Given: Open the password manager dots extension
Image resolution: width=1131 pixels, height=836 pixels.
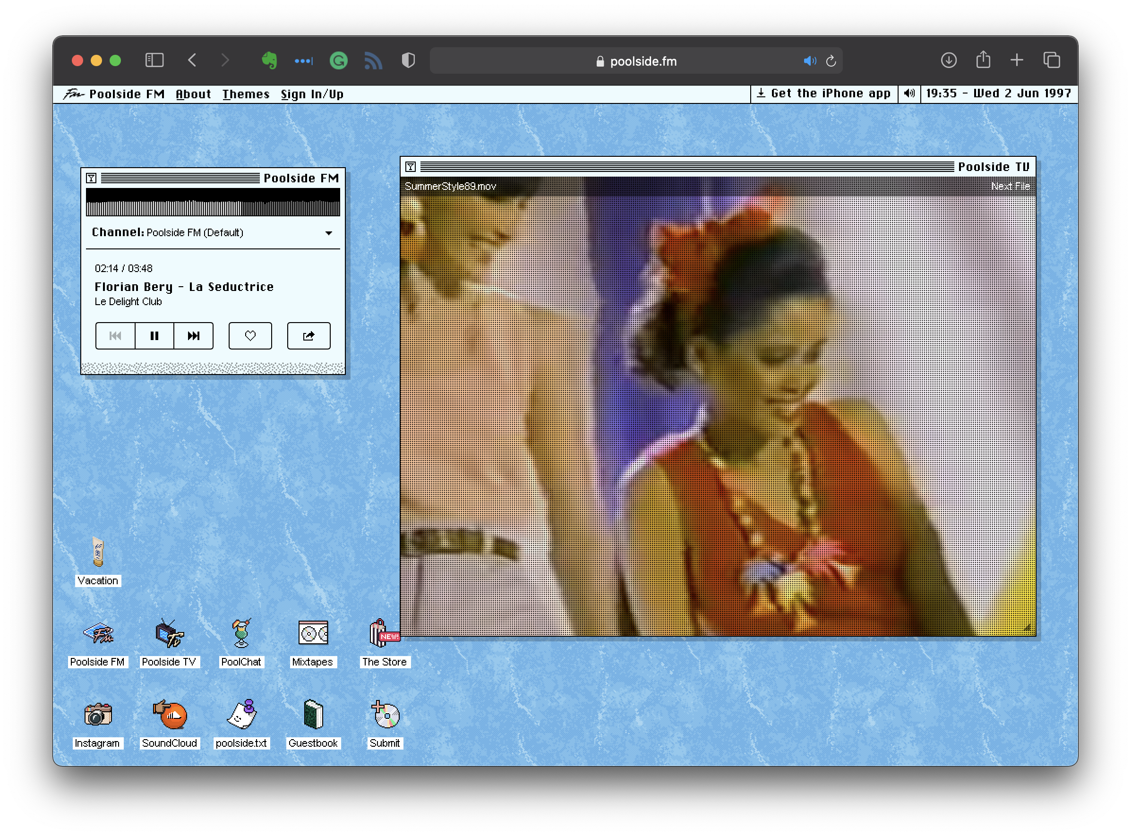Looking at the screenshot, I should 304,61.
